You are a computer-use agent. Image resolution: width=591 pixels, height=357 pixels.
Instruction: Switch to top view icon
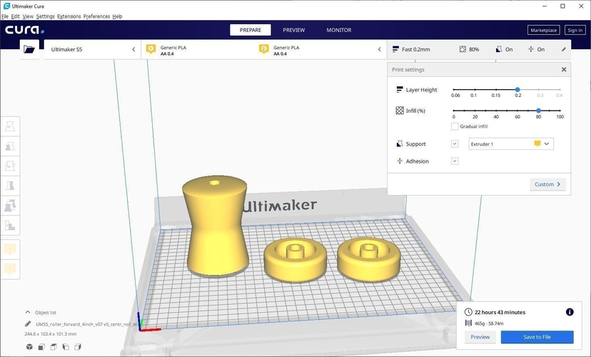[54, 347]
